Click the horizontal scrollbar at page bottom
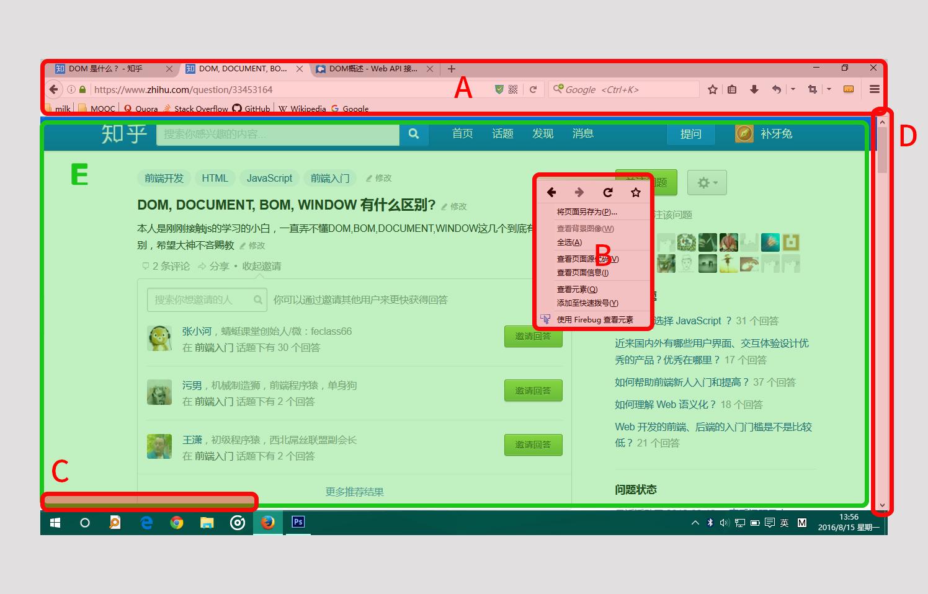 pyautogui.click(x=149, y=501)
